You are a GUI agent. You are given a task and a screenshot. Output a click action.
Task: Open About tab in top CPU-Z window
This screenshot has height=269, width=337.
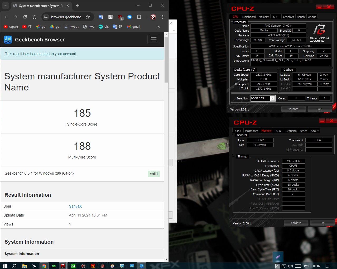click(x=312, y=17)
